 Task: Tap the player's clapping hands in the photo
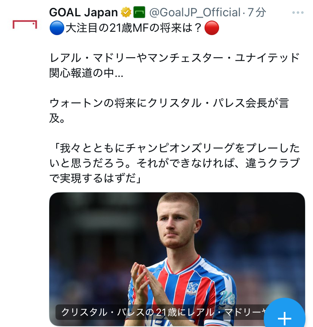coord(144,284)
